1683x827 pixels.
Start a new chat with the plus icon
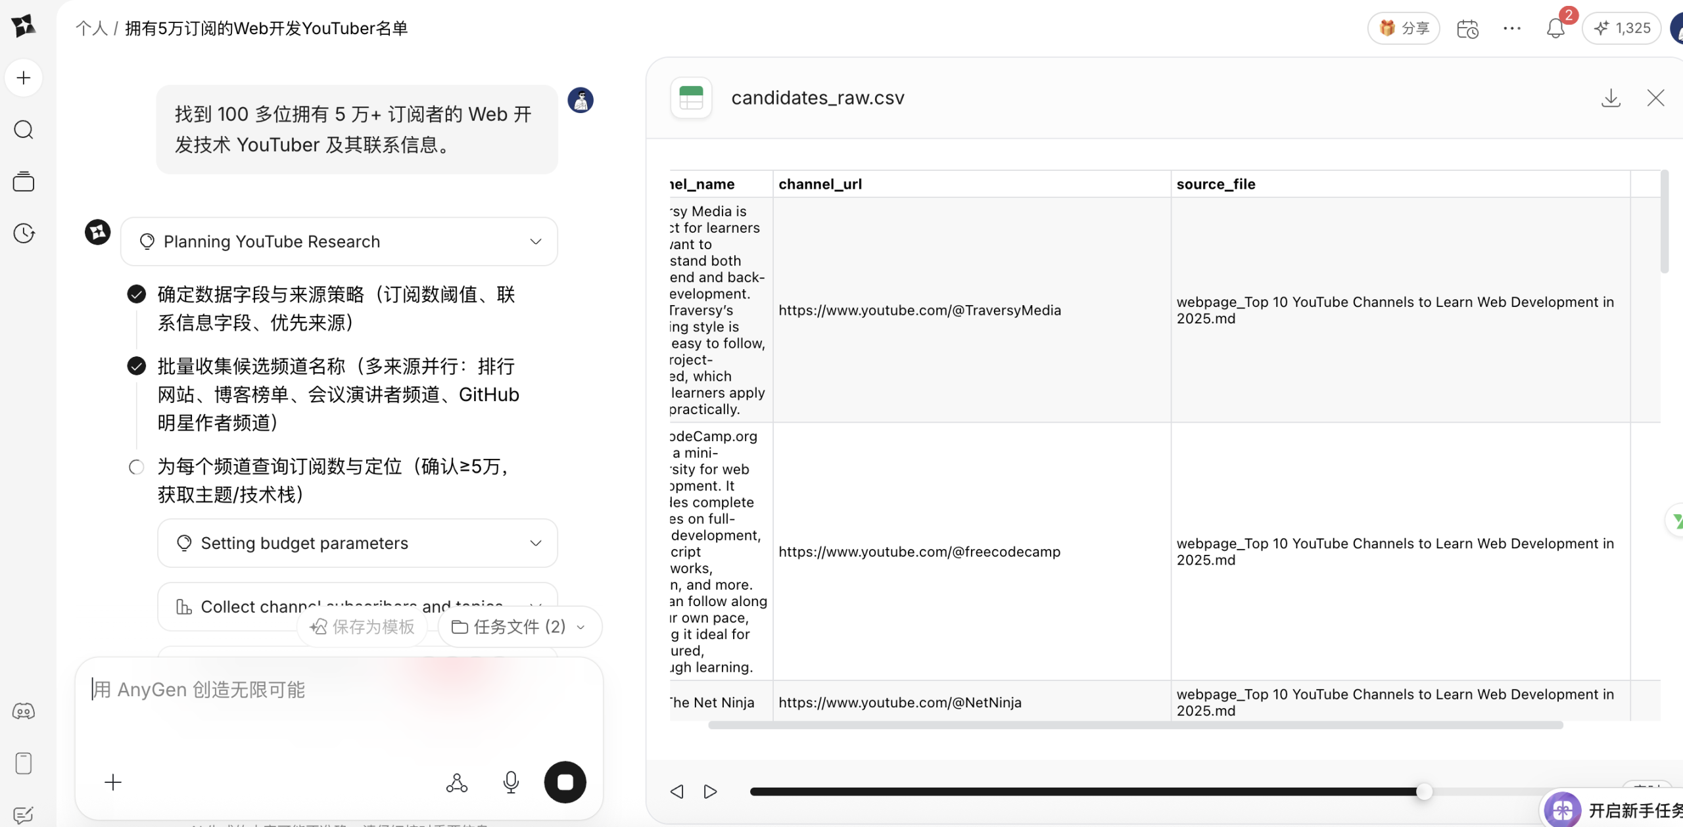click(24, 78)
